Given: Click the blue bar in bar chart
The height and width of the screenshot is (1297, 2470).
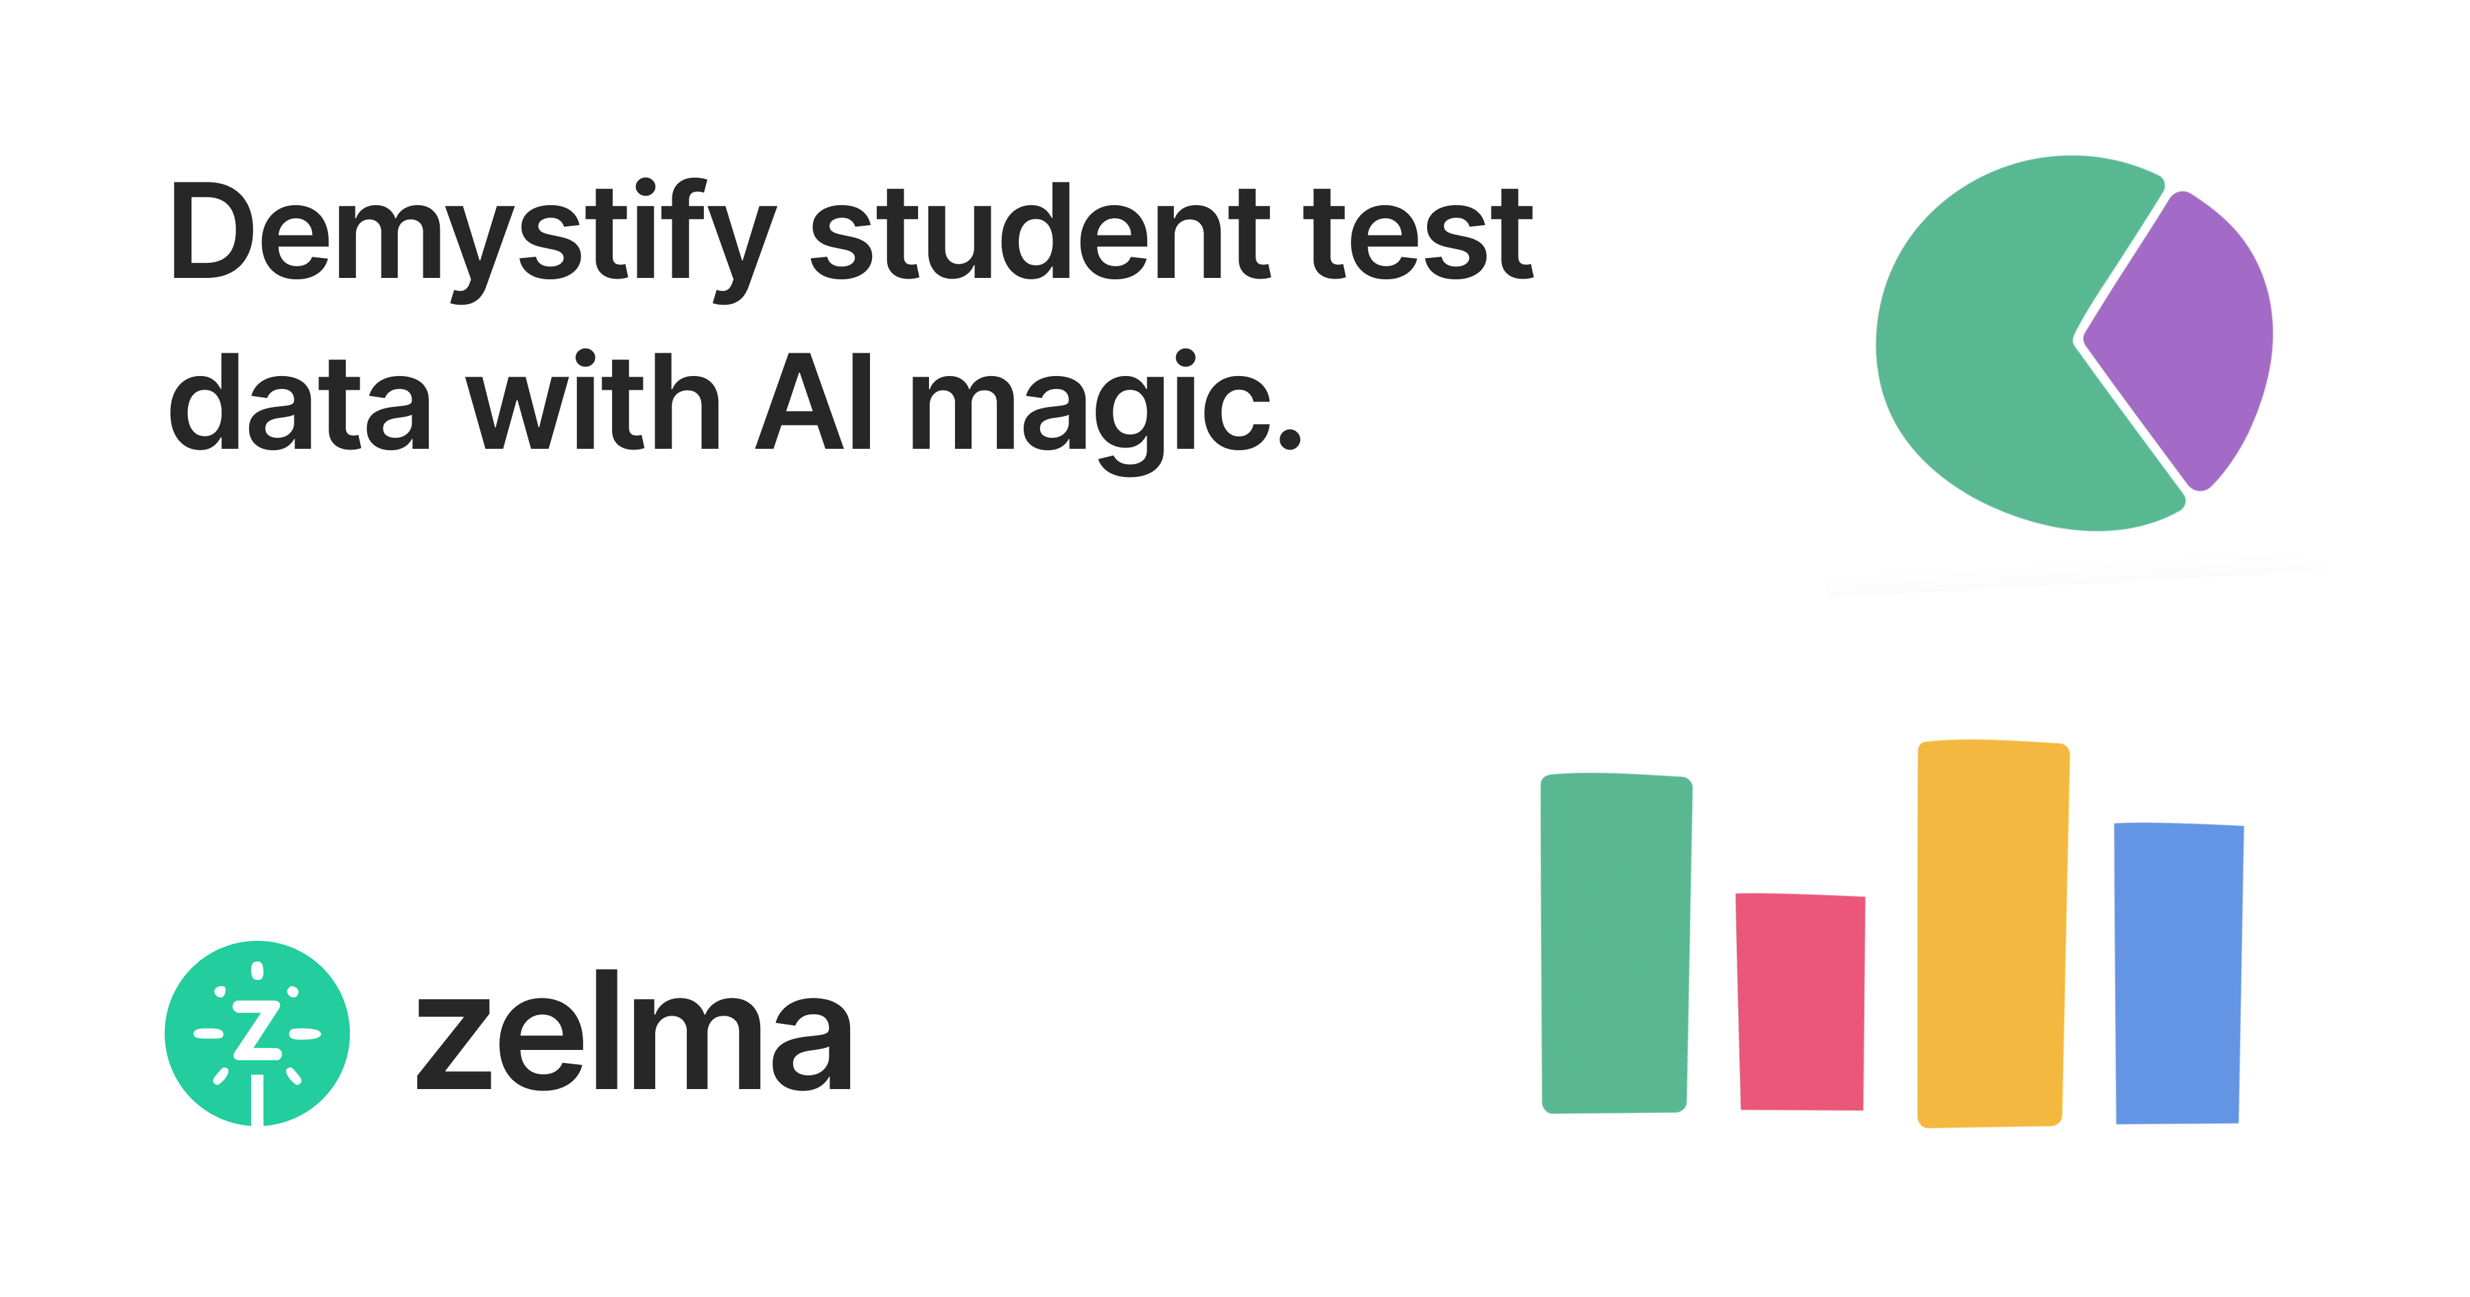Looking at the screenshot, I should coord(2178,974).
